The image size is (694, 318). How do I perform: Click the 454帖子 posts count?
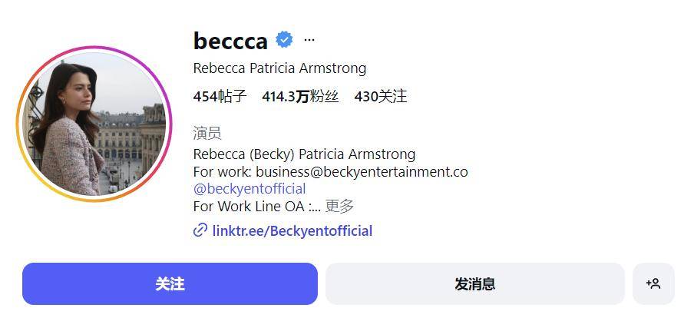click(x=220, y=96)
